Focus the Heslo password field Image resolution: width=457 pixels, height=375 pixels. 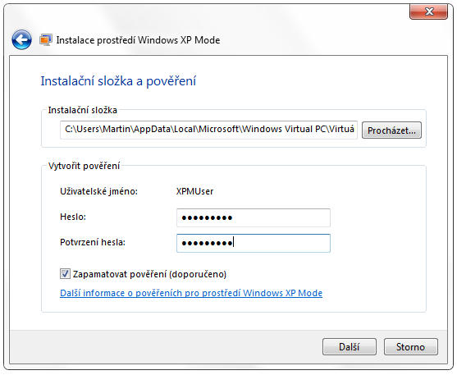pyautogui.click(x=254, y=217)
